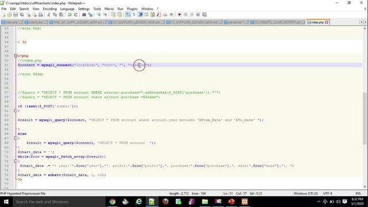The image size is (368, 207).
Task: Collapse the fold marker at <?php line 49
Action: [x=16, y=56]
